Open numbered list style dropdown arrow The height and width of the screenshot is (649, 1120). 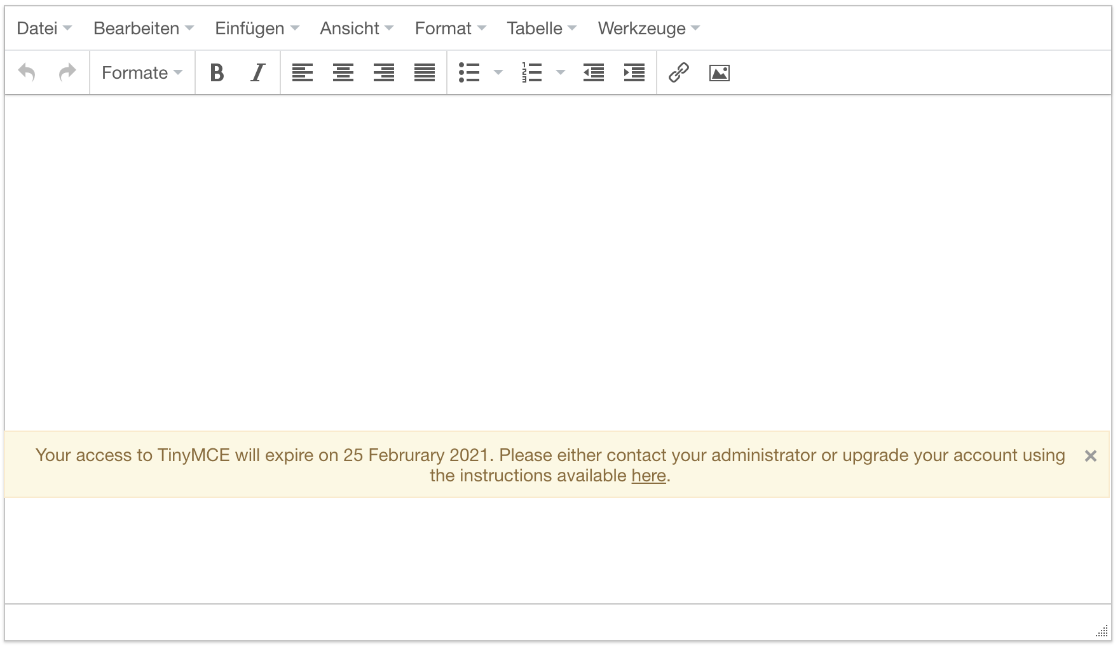coord(561,72)
